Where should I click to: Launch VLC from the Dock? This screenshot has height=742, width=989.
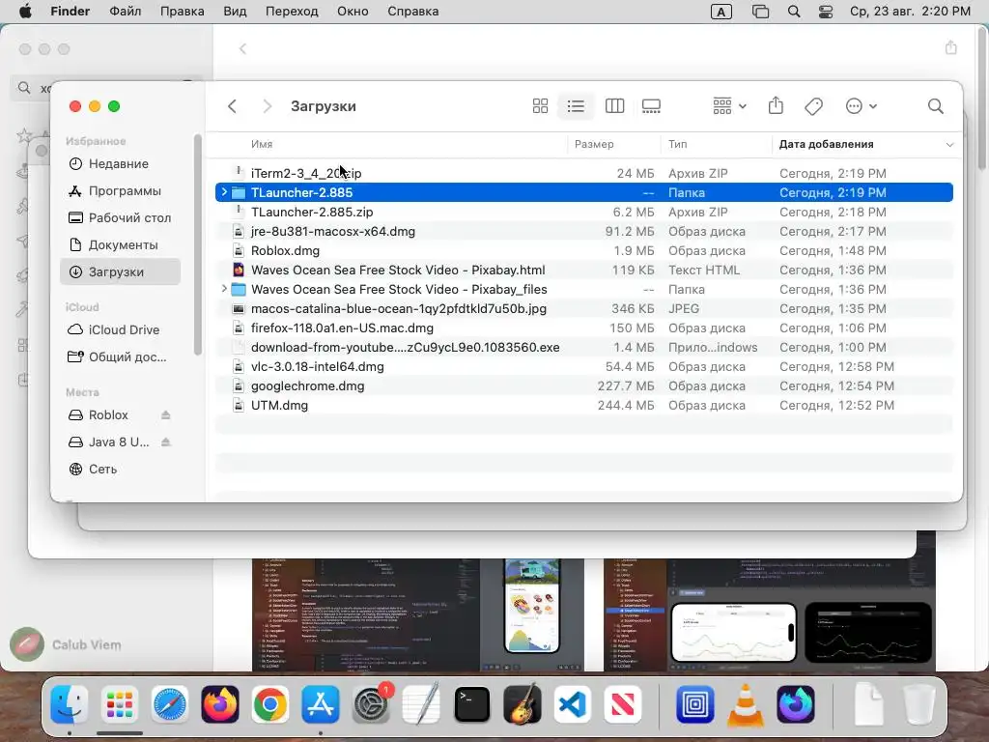[x=745, y=704]
